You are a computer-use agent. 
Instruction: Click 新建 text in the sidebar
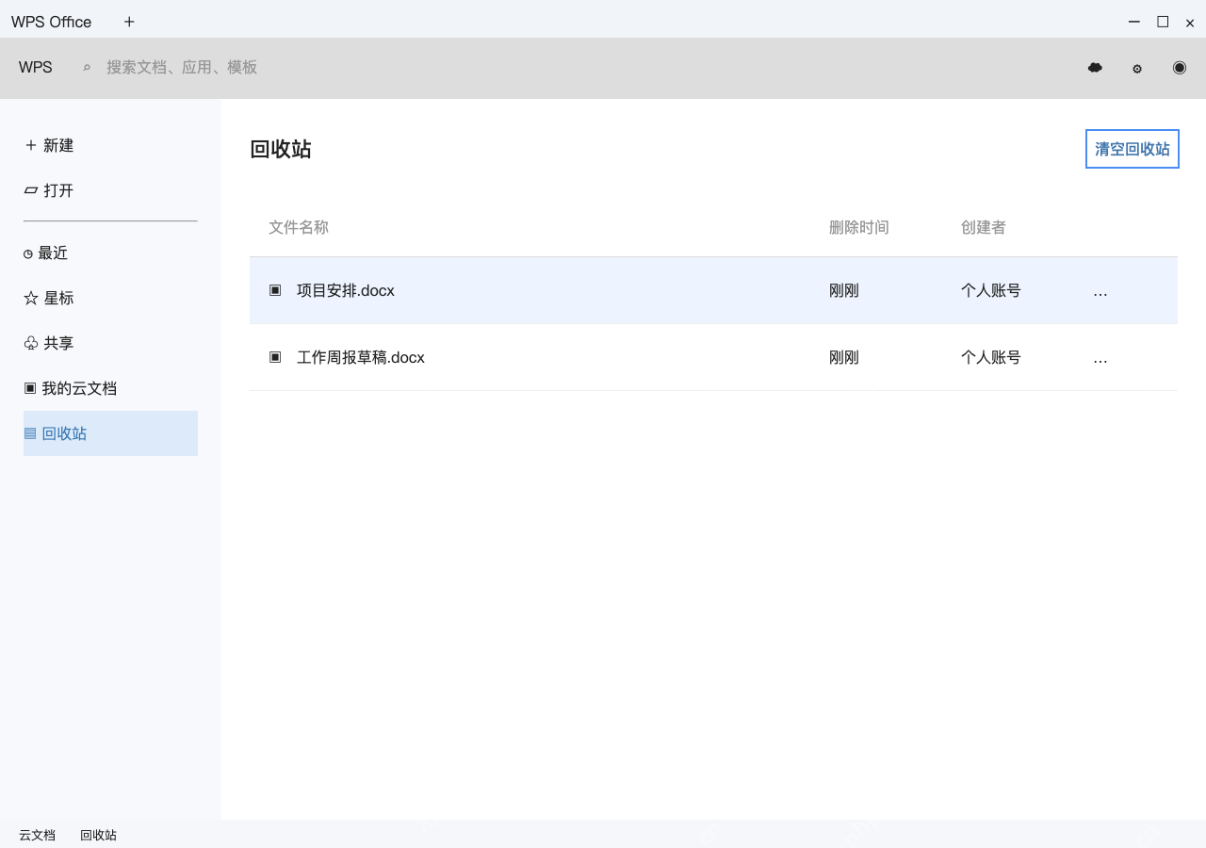tap(58, 145)
